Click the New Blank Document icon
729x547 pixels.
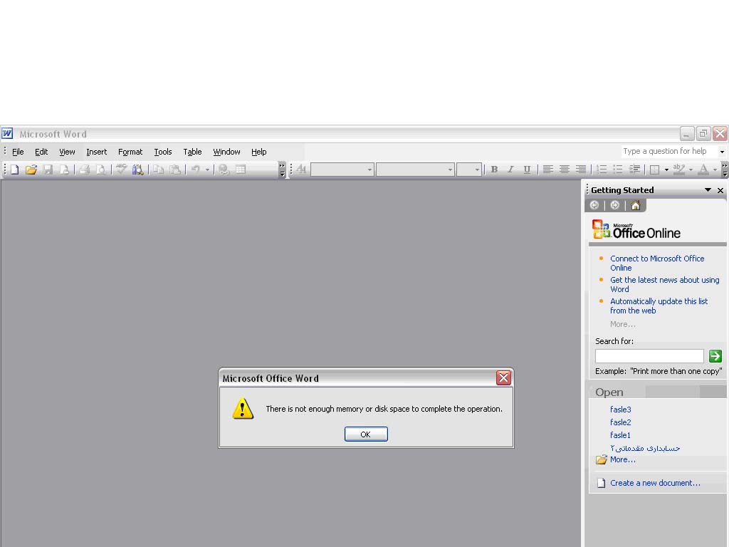coord(14,170)
